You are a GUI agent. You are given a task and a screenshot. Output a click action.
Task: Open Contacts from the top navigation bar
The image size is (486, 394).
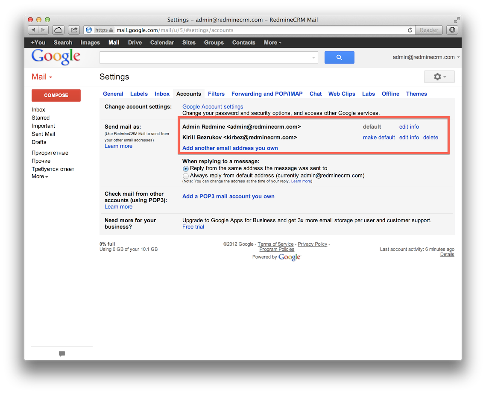243,42
